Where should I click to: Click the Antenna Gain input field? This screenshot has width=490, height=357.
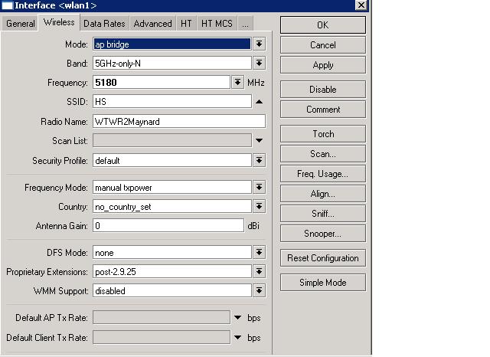pyautogui.click(x=168, y=226)
